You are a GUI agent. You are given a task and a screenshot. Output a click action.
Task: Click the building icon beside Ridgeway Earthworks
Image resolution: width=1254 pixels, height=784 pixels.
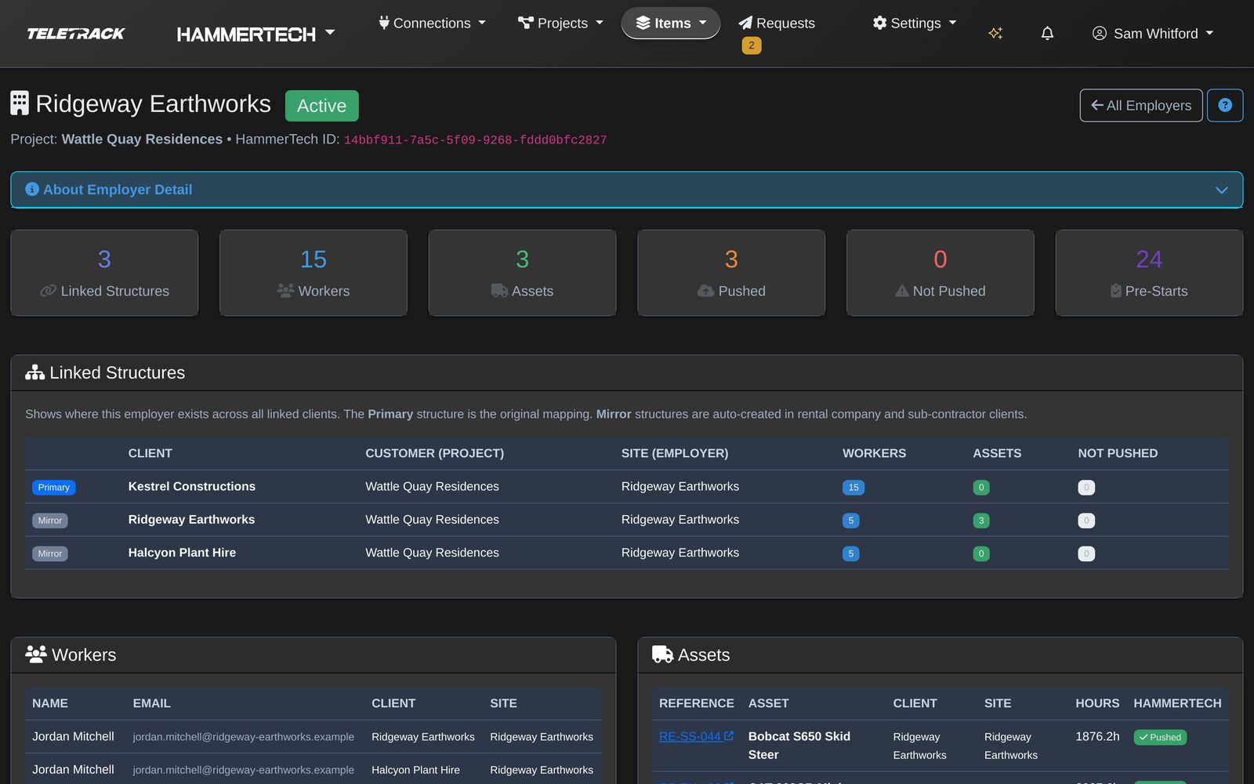[20, 103]
